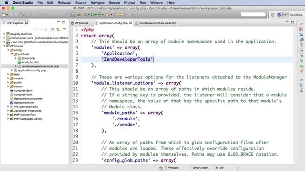Click the yellow pencil icon in right sidebar
The height and width of the screenshot is (171, 305).
tap(301, 71)
